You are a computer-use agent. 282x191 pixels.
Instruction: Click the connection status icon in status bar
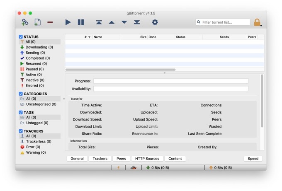118,168
